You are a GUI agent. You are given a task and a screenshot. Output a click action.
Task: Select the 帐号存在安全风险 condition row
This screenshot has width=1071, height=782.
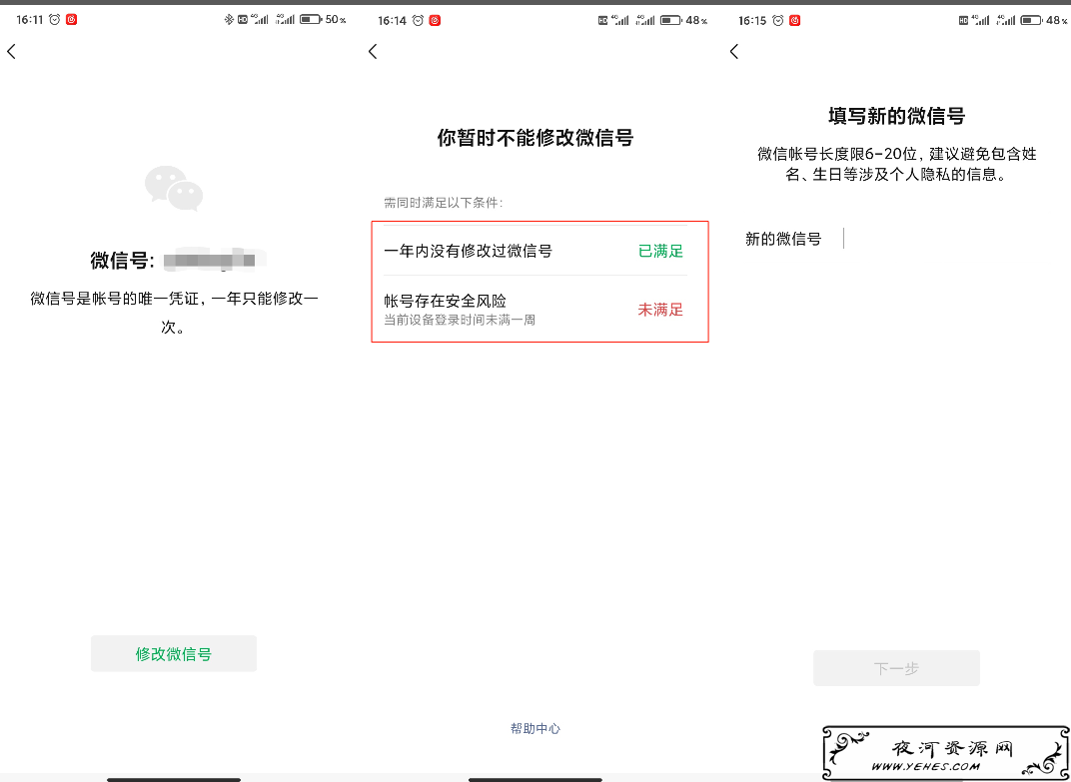click(535, 310)
